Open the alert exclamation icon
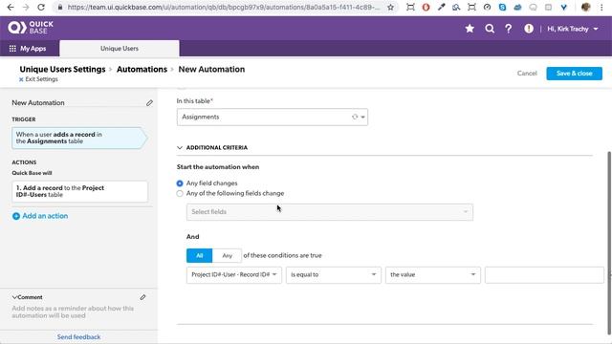 529,29
